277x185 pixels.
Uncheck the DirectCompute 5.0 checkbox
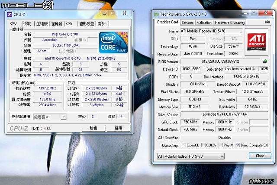238,145
